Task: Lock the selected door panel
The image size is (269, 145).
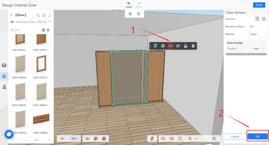Action: pos(186,46)
